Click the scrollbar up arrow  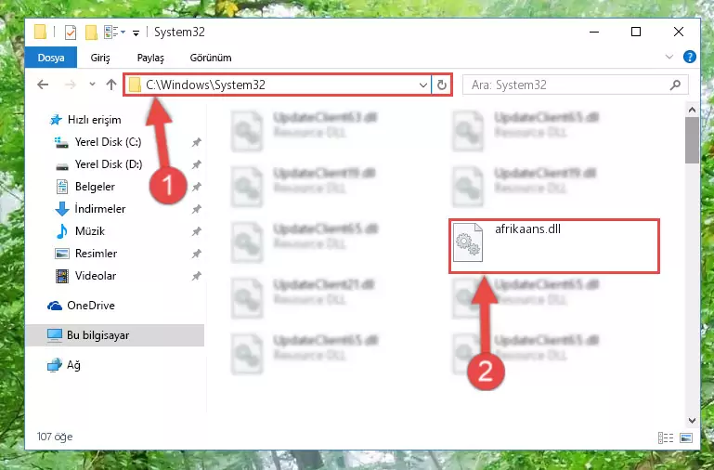[692, 110]
